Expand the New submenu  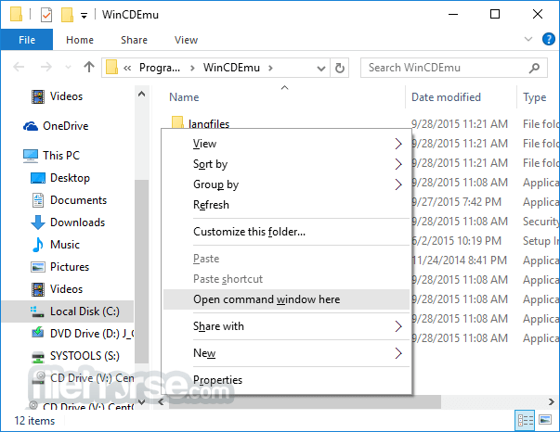(286, 353)
